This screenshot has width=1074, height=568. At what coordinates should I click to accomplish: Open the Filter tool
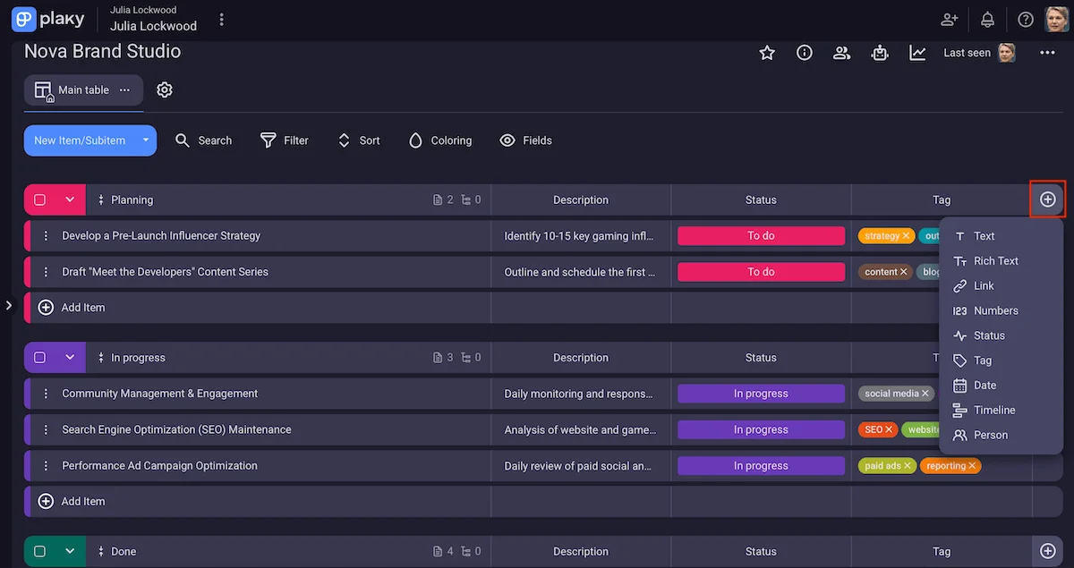coord(285,140)
